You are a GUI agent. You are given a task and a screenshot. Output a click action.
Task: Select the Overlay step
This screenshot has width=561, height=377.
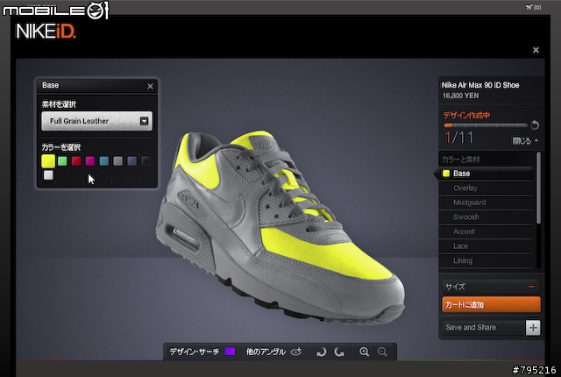486,188
